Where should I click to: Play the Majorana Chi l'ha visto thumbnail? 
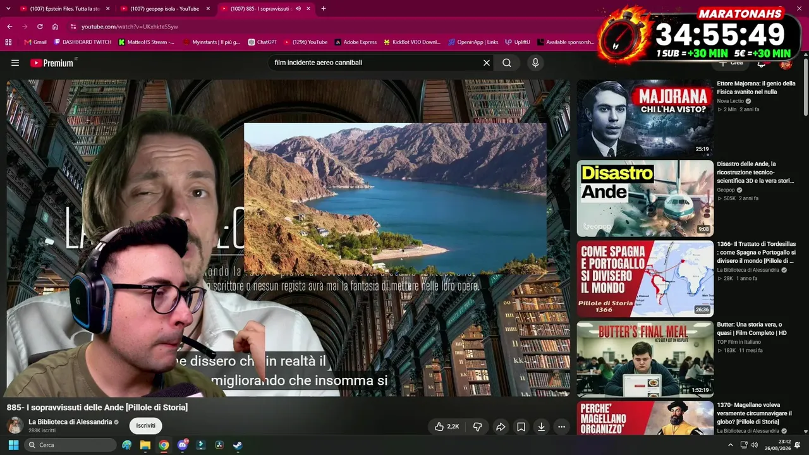click(645, 118)
